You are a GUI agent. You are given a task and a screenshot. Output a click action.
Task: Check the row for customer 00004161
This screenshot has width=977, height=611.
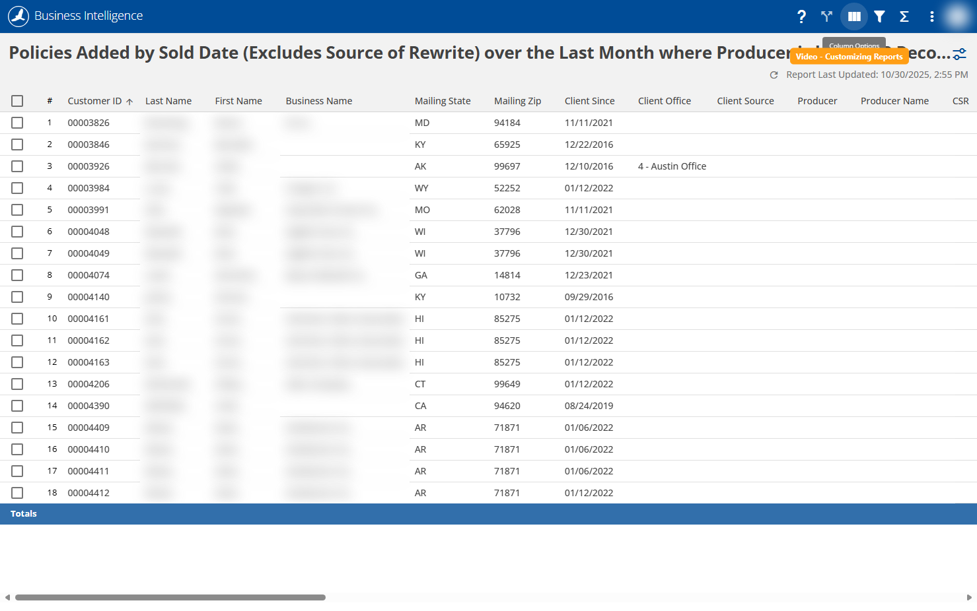click(x=17, y=319)
